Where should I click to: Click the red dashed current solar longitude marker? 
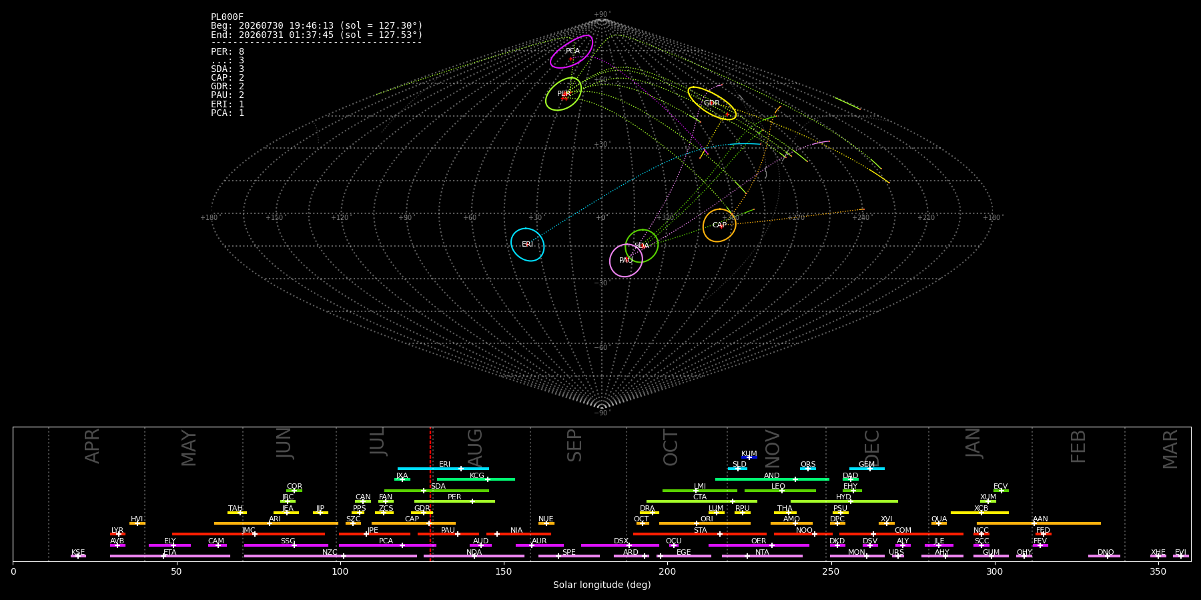point(430,493)
